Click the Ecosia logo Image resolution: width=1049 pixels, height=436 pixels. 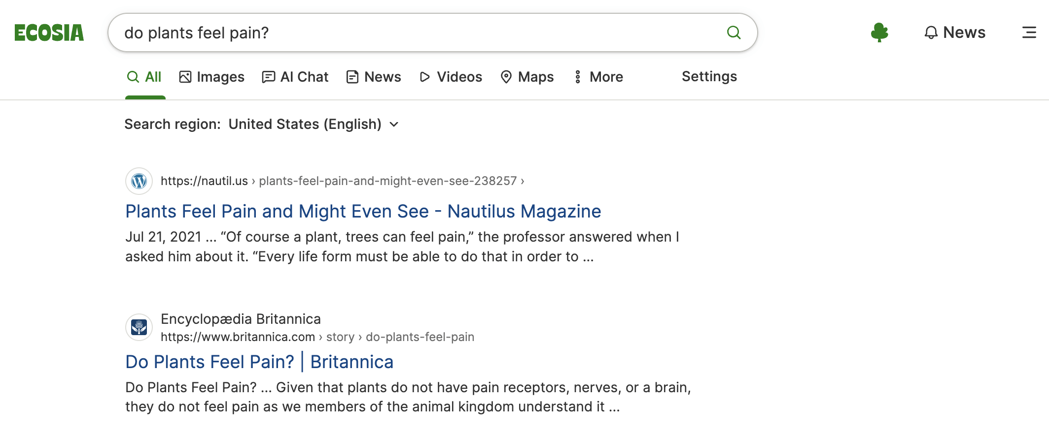coord(49,33)
